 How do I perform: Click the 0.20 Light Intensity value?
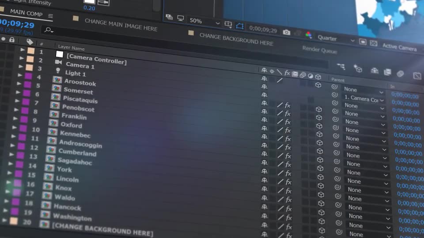(x=89, y=8)
